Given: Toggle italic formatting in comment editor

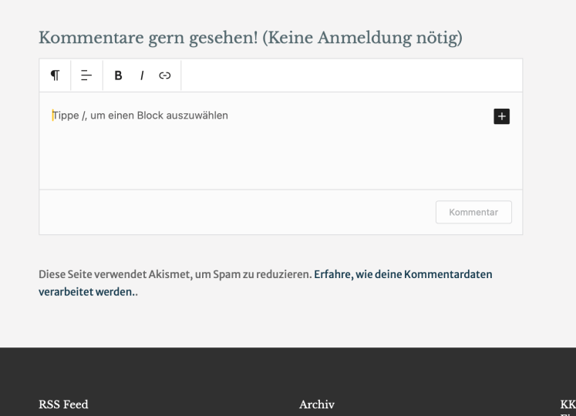Looking at the screenshot, I should [x=142, y=75].
